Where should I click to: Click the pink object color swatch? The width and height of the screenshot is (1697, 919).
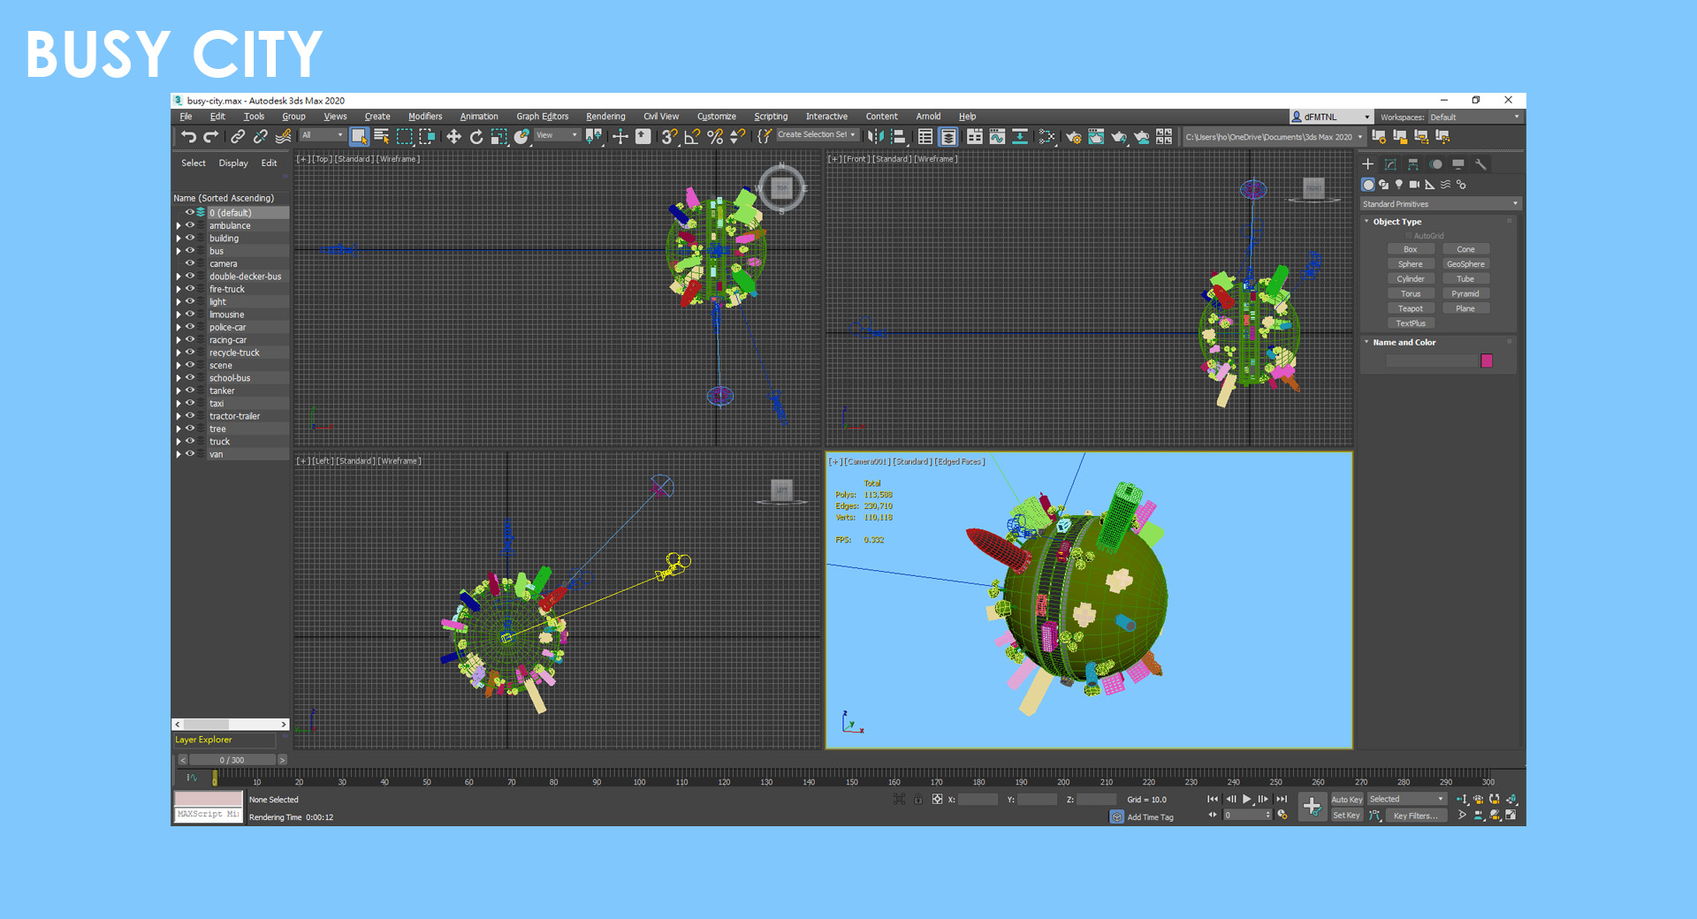pos(1487,361)
